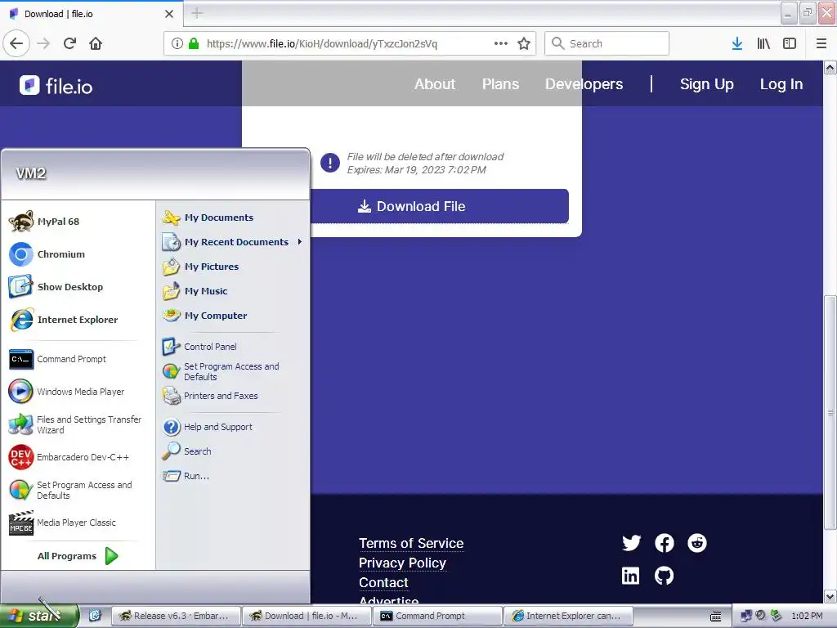Open MyPal 68 from the Start menu
The width and height of the screenshot is (837, 628).
[44, 221]
